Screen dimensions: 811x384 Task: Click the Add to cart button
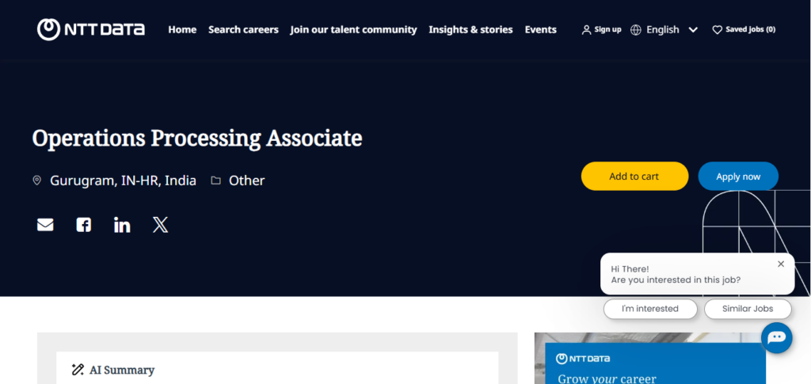634,177
